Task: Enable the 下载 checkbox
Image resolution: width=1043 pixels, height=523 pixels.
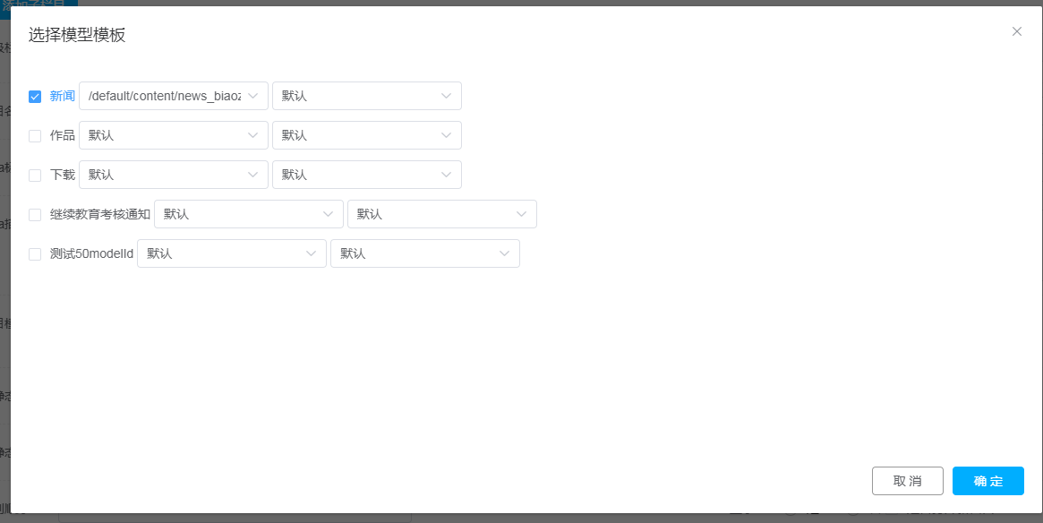Action: tap(35, 176)
